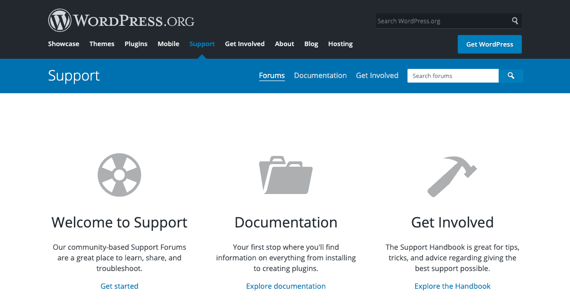The image size is (570, 308).
Task: Click the Support menu item
Action: pyautogui.click(x=202, y=44)
